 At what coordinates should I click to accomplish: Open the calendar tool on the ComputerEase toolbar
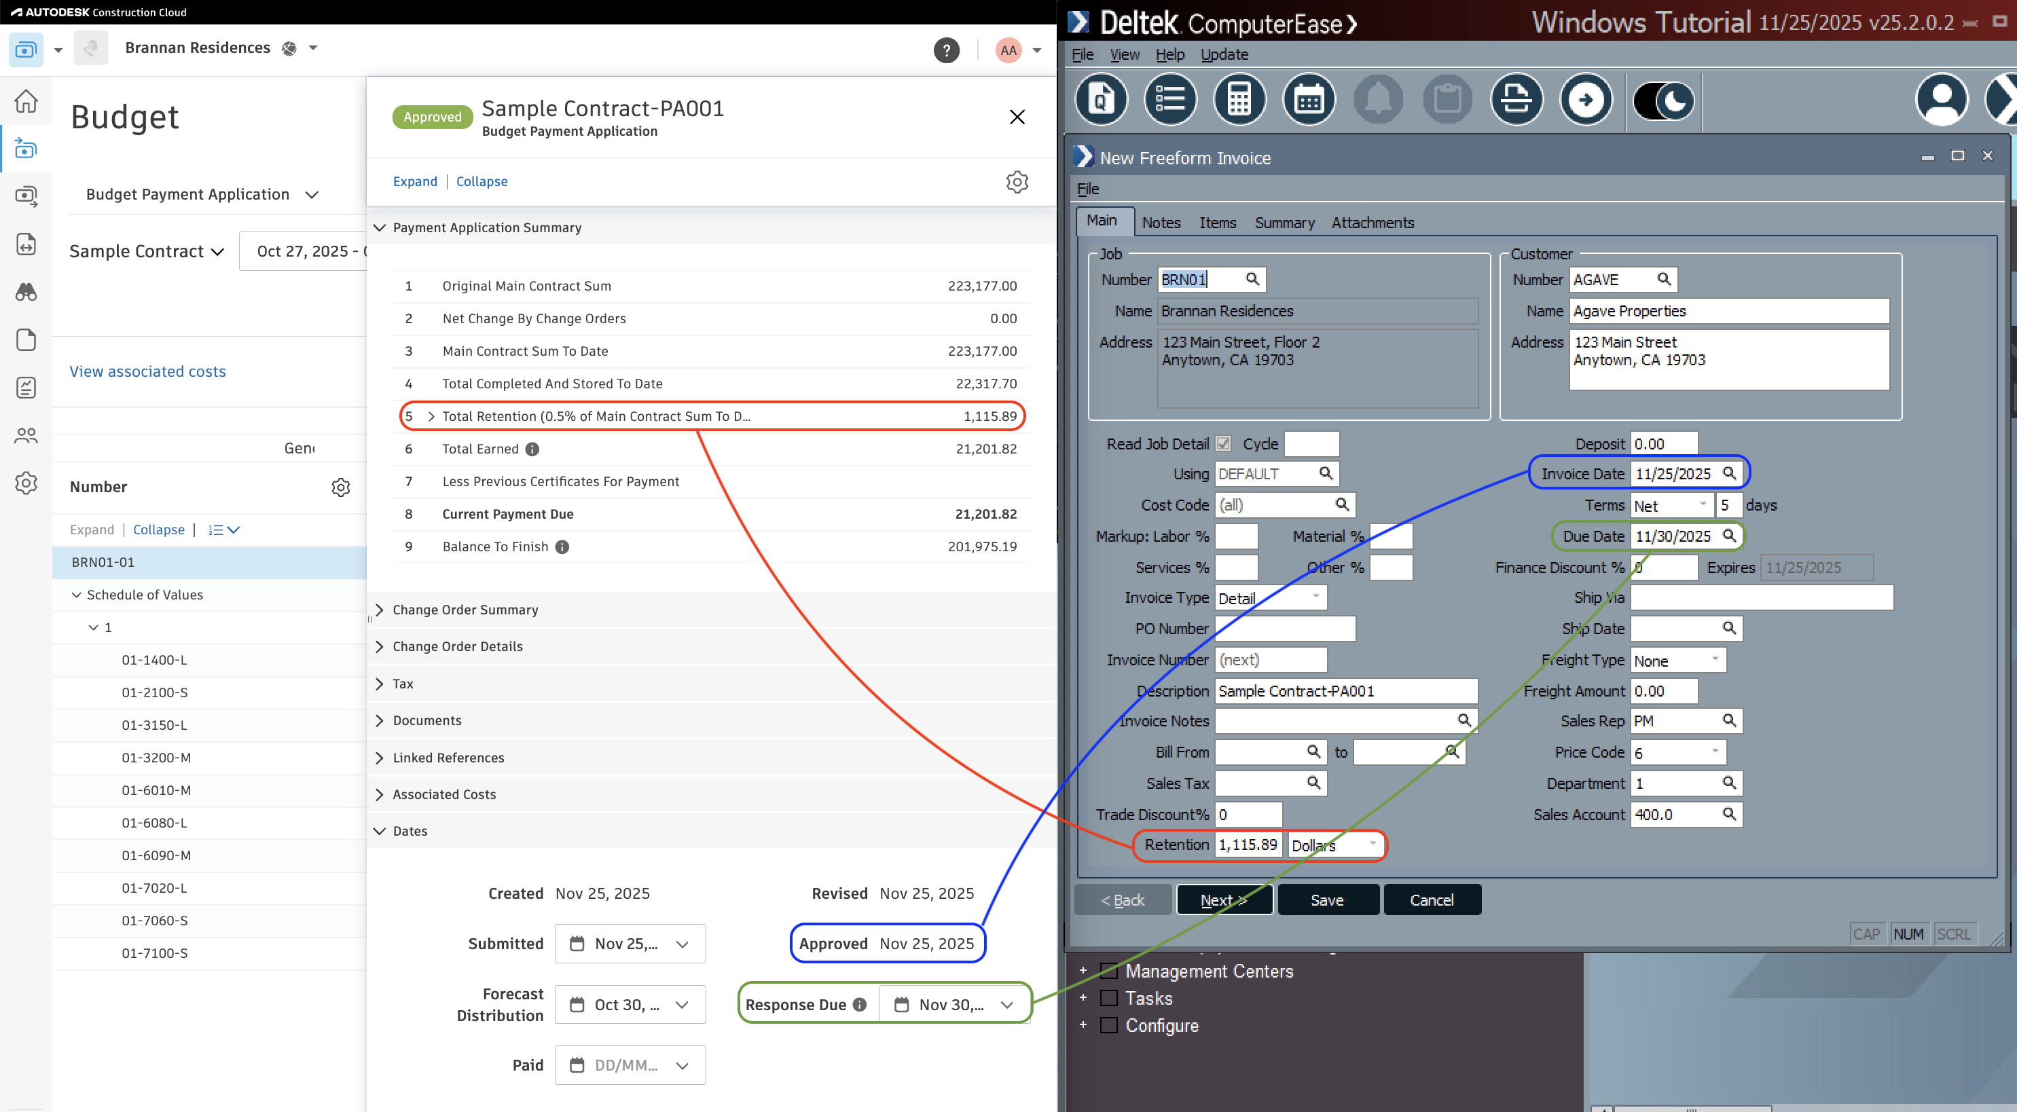(1309, 99)
